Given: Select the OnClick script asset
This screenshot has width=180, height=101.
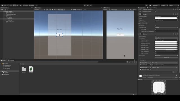Looking at the screenshot, I should pyautogui.click(x=31, y=70).
